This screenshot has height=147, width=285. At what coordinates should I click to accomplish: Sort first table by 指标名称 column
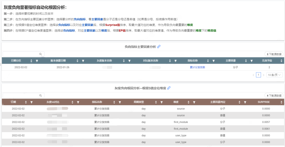[208, 61]
